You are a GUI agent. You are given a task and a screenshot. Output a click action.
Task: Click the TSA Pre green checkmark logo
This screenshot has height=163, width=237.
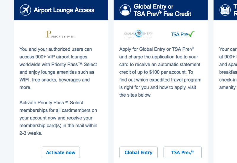click(182, 34)
